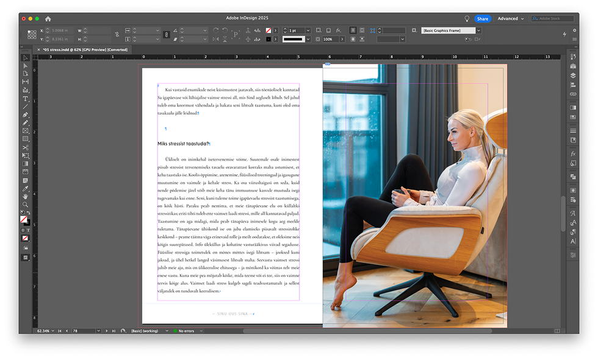Expand the stroke color options arrow
The width and height of the screenshot is (598, 358).
[x=275, y=39]
